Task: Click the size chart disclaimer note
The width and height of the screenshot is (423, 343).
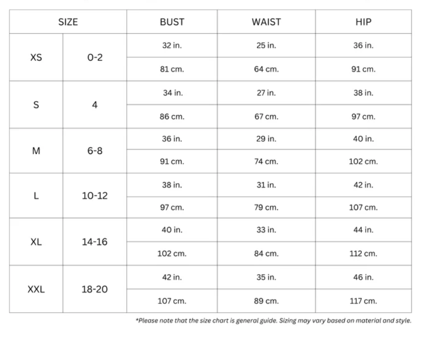Action: click(273, 321)
